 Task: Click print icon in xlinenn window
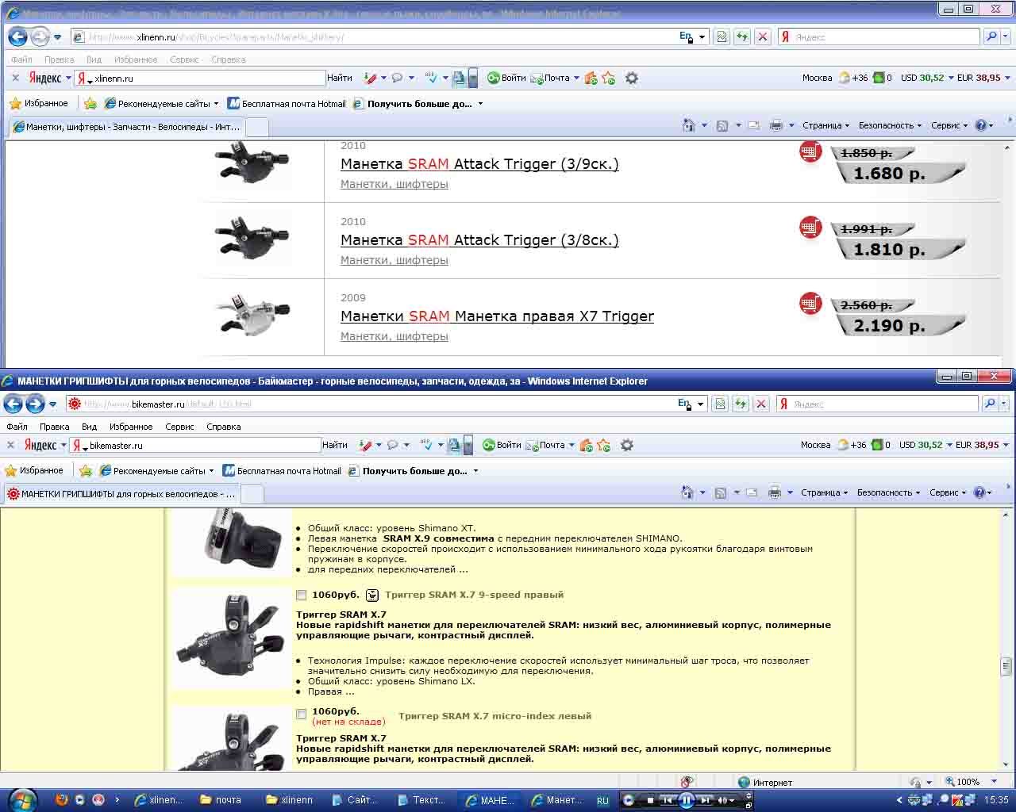pos(775,125)
